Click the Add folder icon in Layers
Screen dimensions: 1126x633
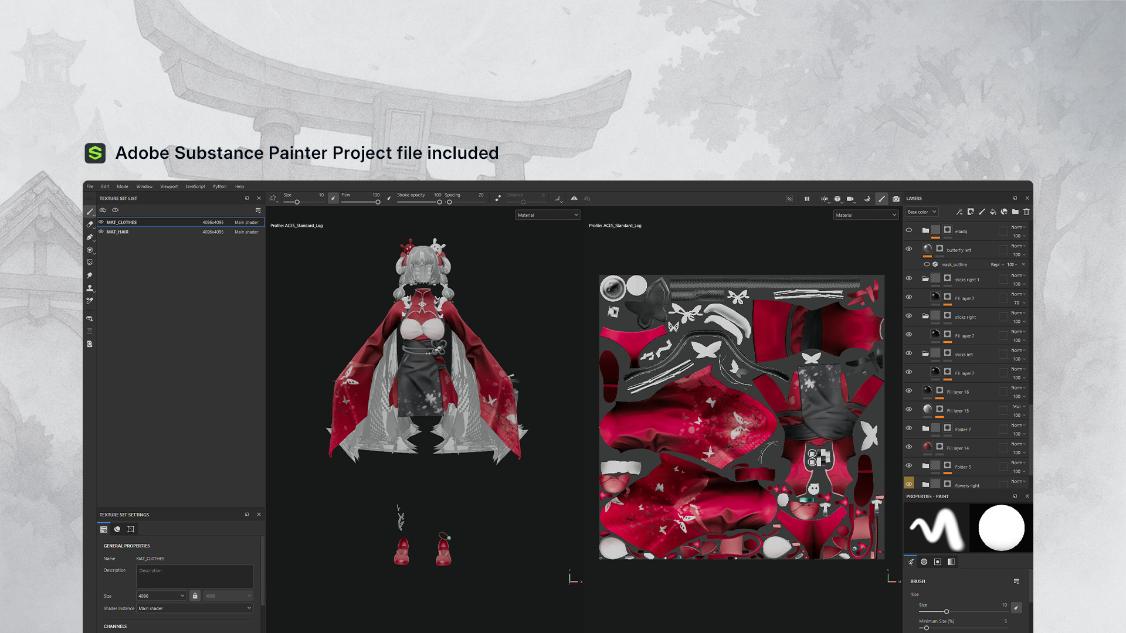pyautogui.click(x=1015, y=212)
